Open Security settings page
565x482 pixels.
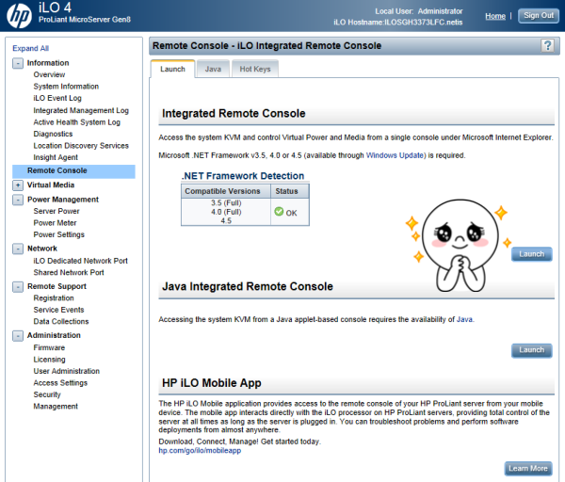47,394
